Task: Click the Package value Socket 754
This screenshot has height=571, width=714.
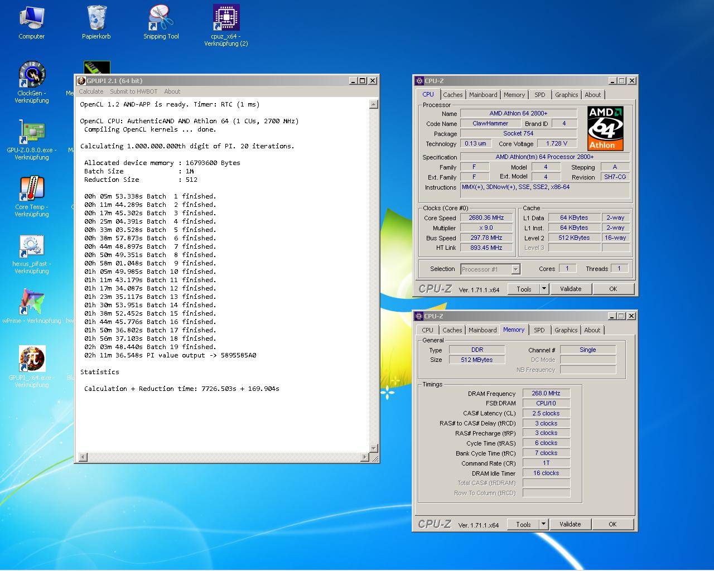Action: [x=518, y=133]
